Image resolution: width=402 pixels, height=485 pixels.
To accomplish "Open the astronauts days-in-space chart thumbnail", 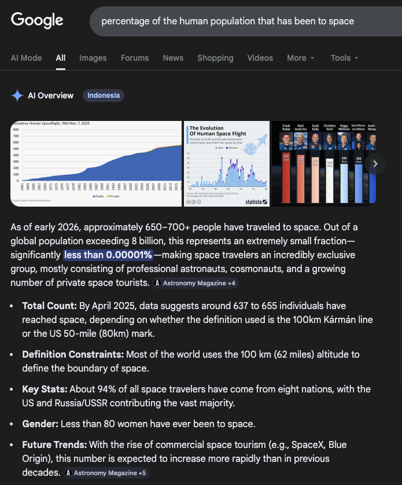I will (324, 164).
